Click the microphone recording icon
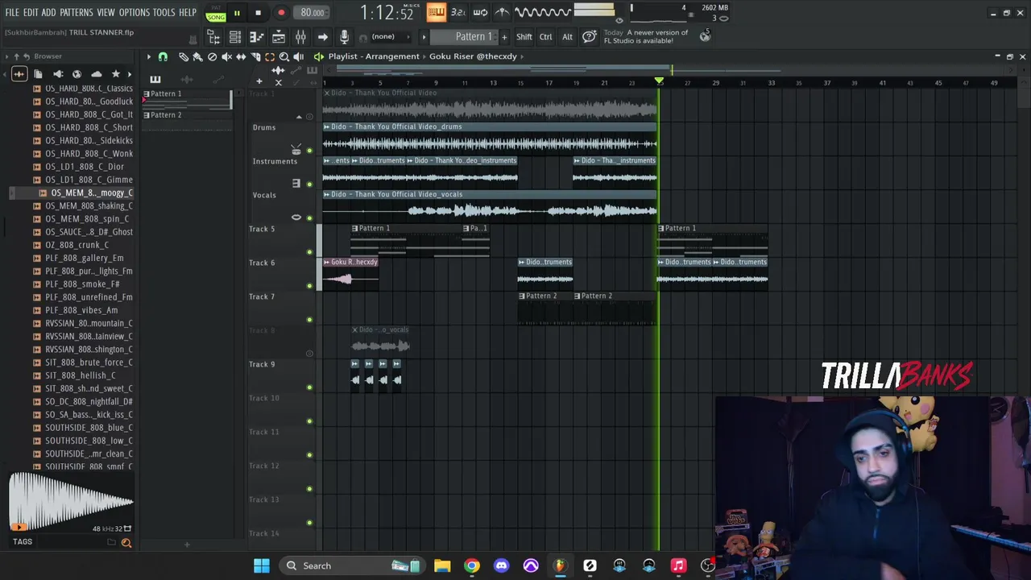Viewport: 1031px width, 580px height. (344, 37)
